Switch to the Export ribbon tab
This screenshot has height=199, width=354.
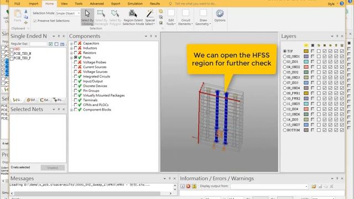click(x=116, y=4)
